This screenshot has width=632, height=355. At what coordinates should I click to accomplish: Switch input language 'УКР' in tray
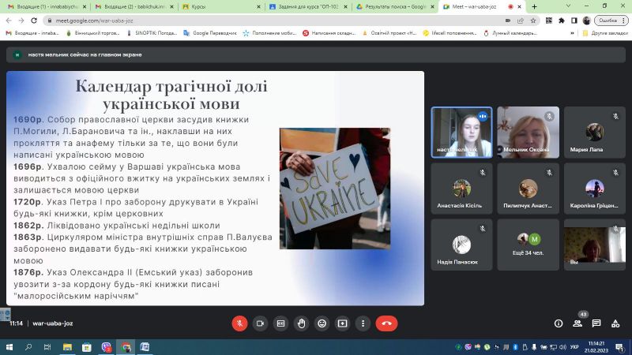coord(574,347)
